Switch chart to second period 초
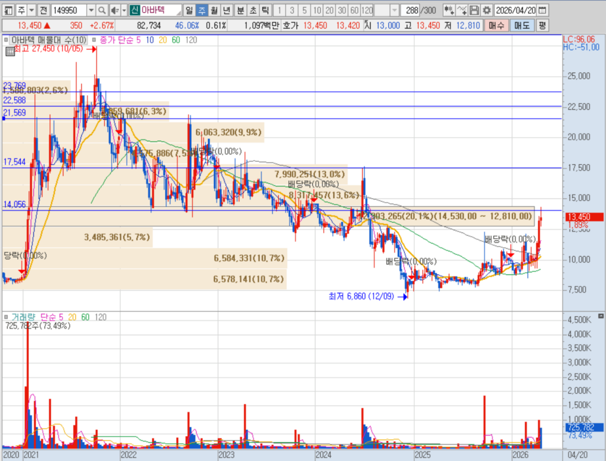The image size is (606, 461). (253, 10)
